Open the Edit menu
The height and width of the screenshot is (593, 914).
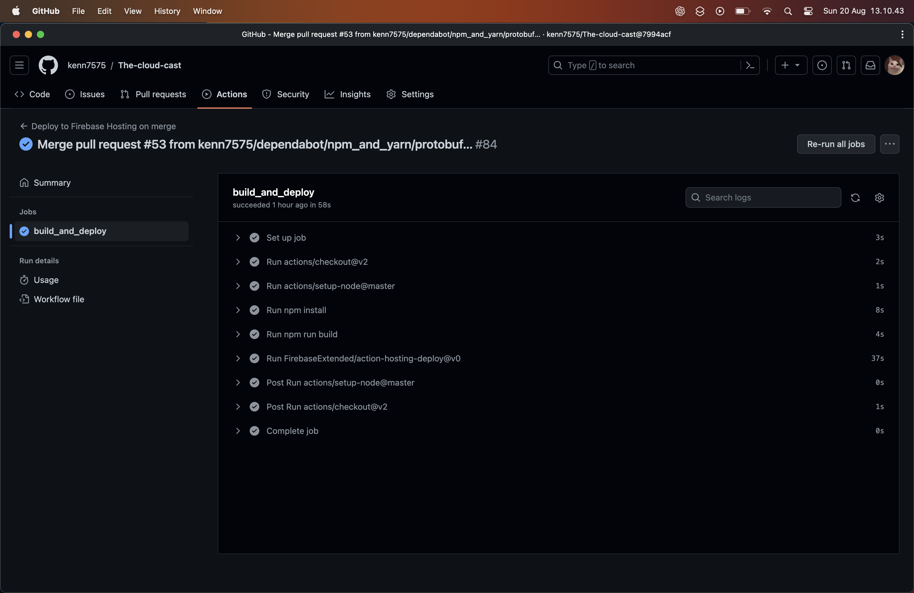coord(105,11)
